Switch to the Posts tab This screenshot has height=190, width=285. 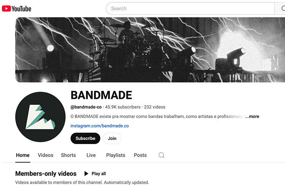(x=140, y=155)
